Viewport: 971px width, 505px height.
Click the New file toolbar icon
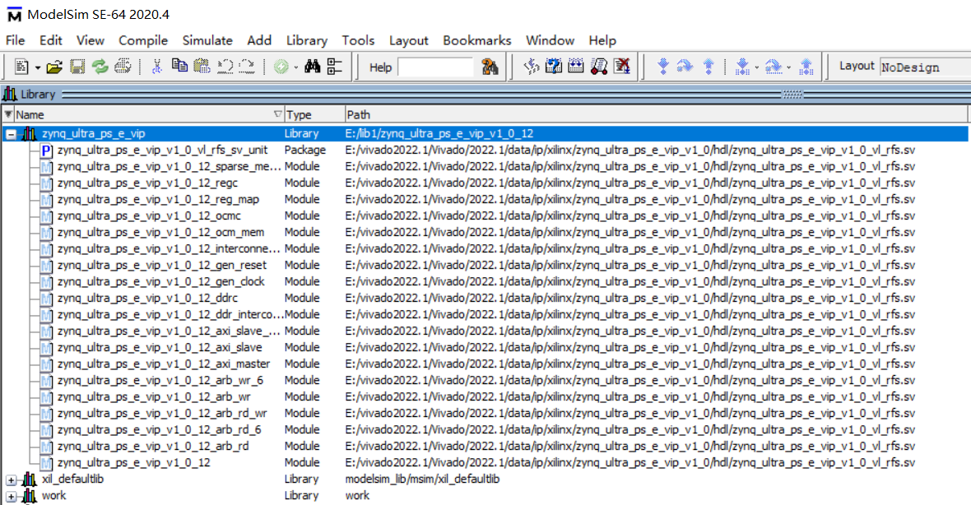coord(21,67)
